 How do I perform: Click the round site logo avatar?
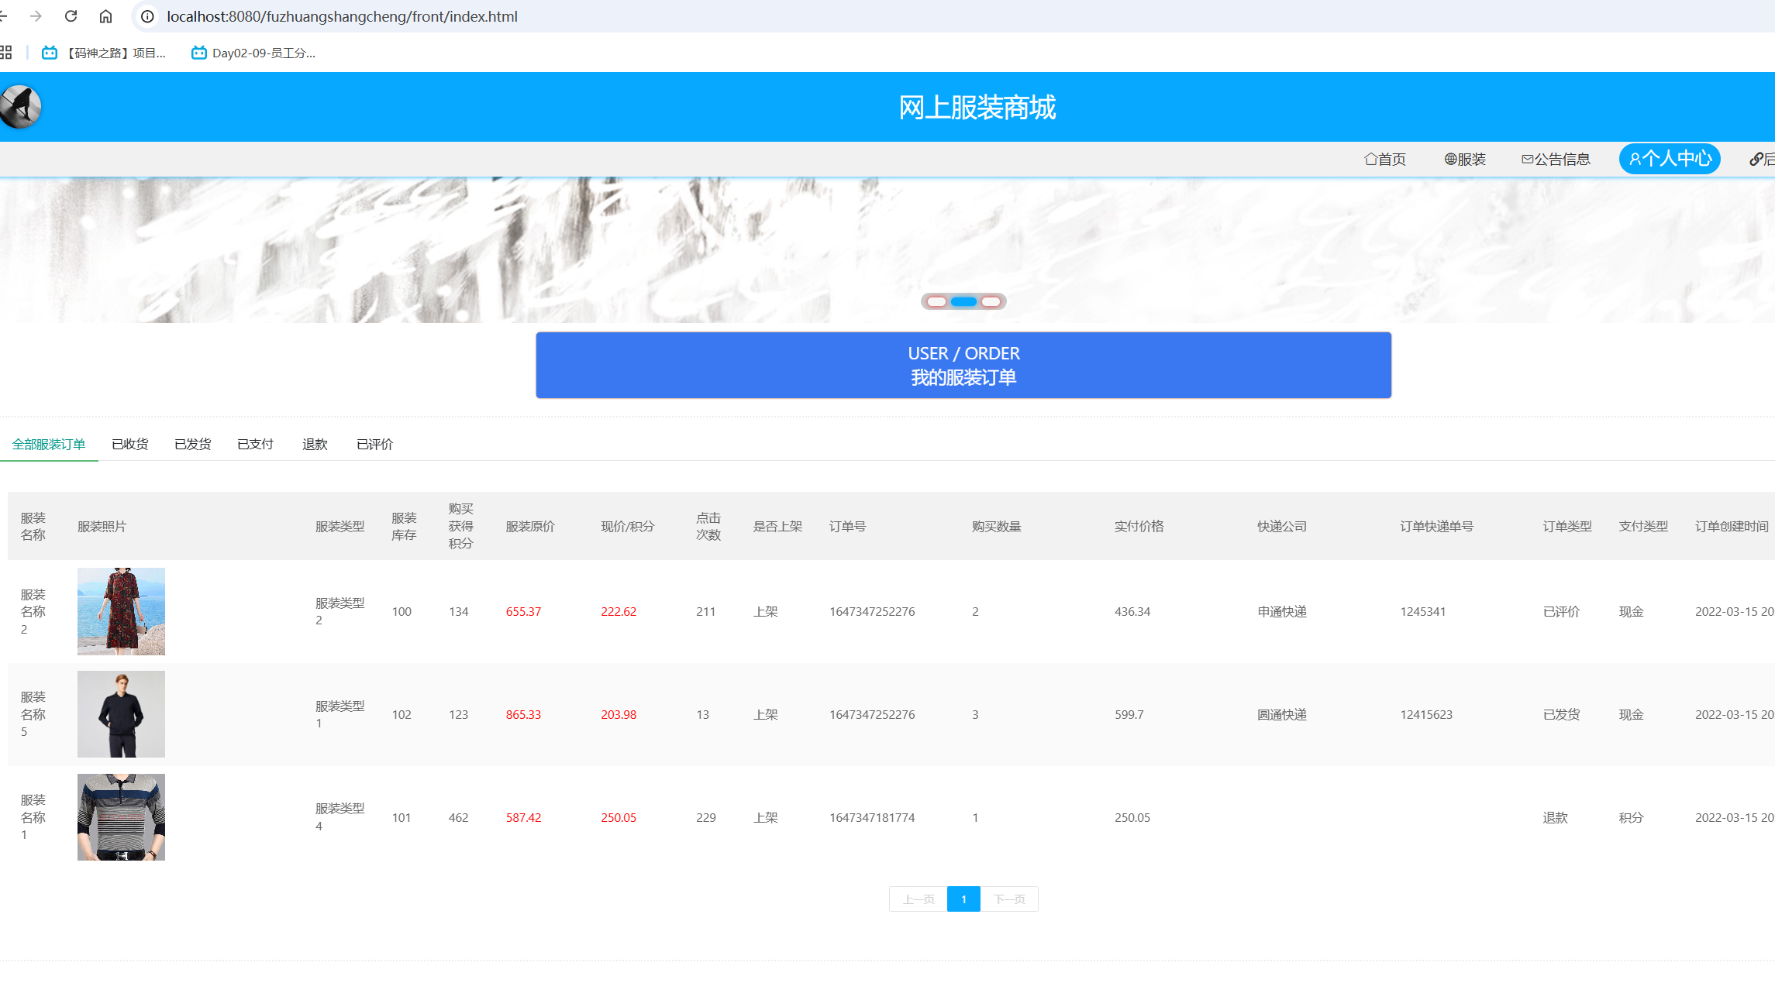21,107
